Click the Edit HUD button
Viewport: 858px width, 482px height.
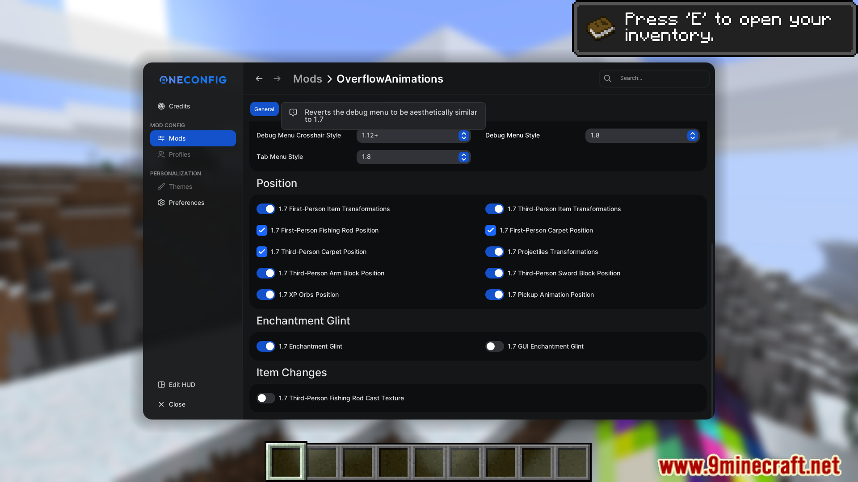pyautogui.click(x=193, y=385)
